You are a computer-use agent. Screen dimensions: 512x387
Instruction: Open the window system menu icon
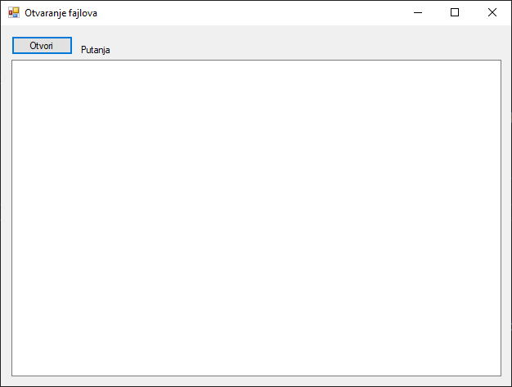click(13, 13)
